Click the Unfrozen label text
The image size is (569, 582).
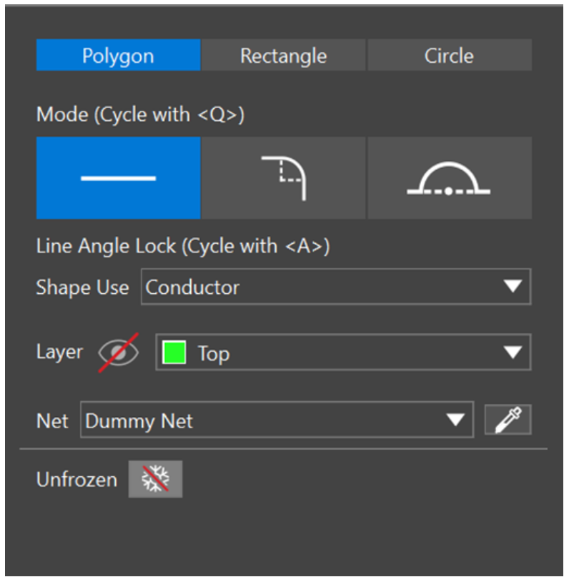[76, 479]
